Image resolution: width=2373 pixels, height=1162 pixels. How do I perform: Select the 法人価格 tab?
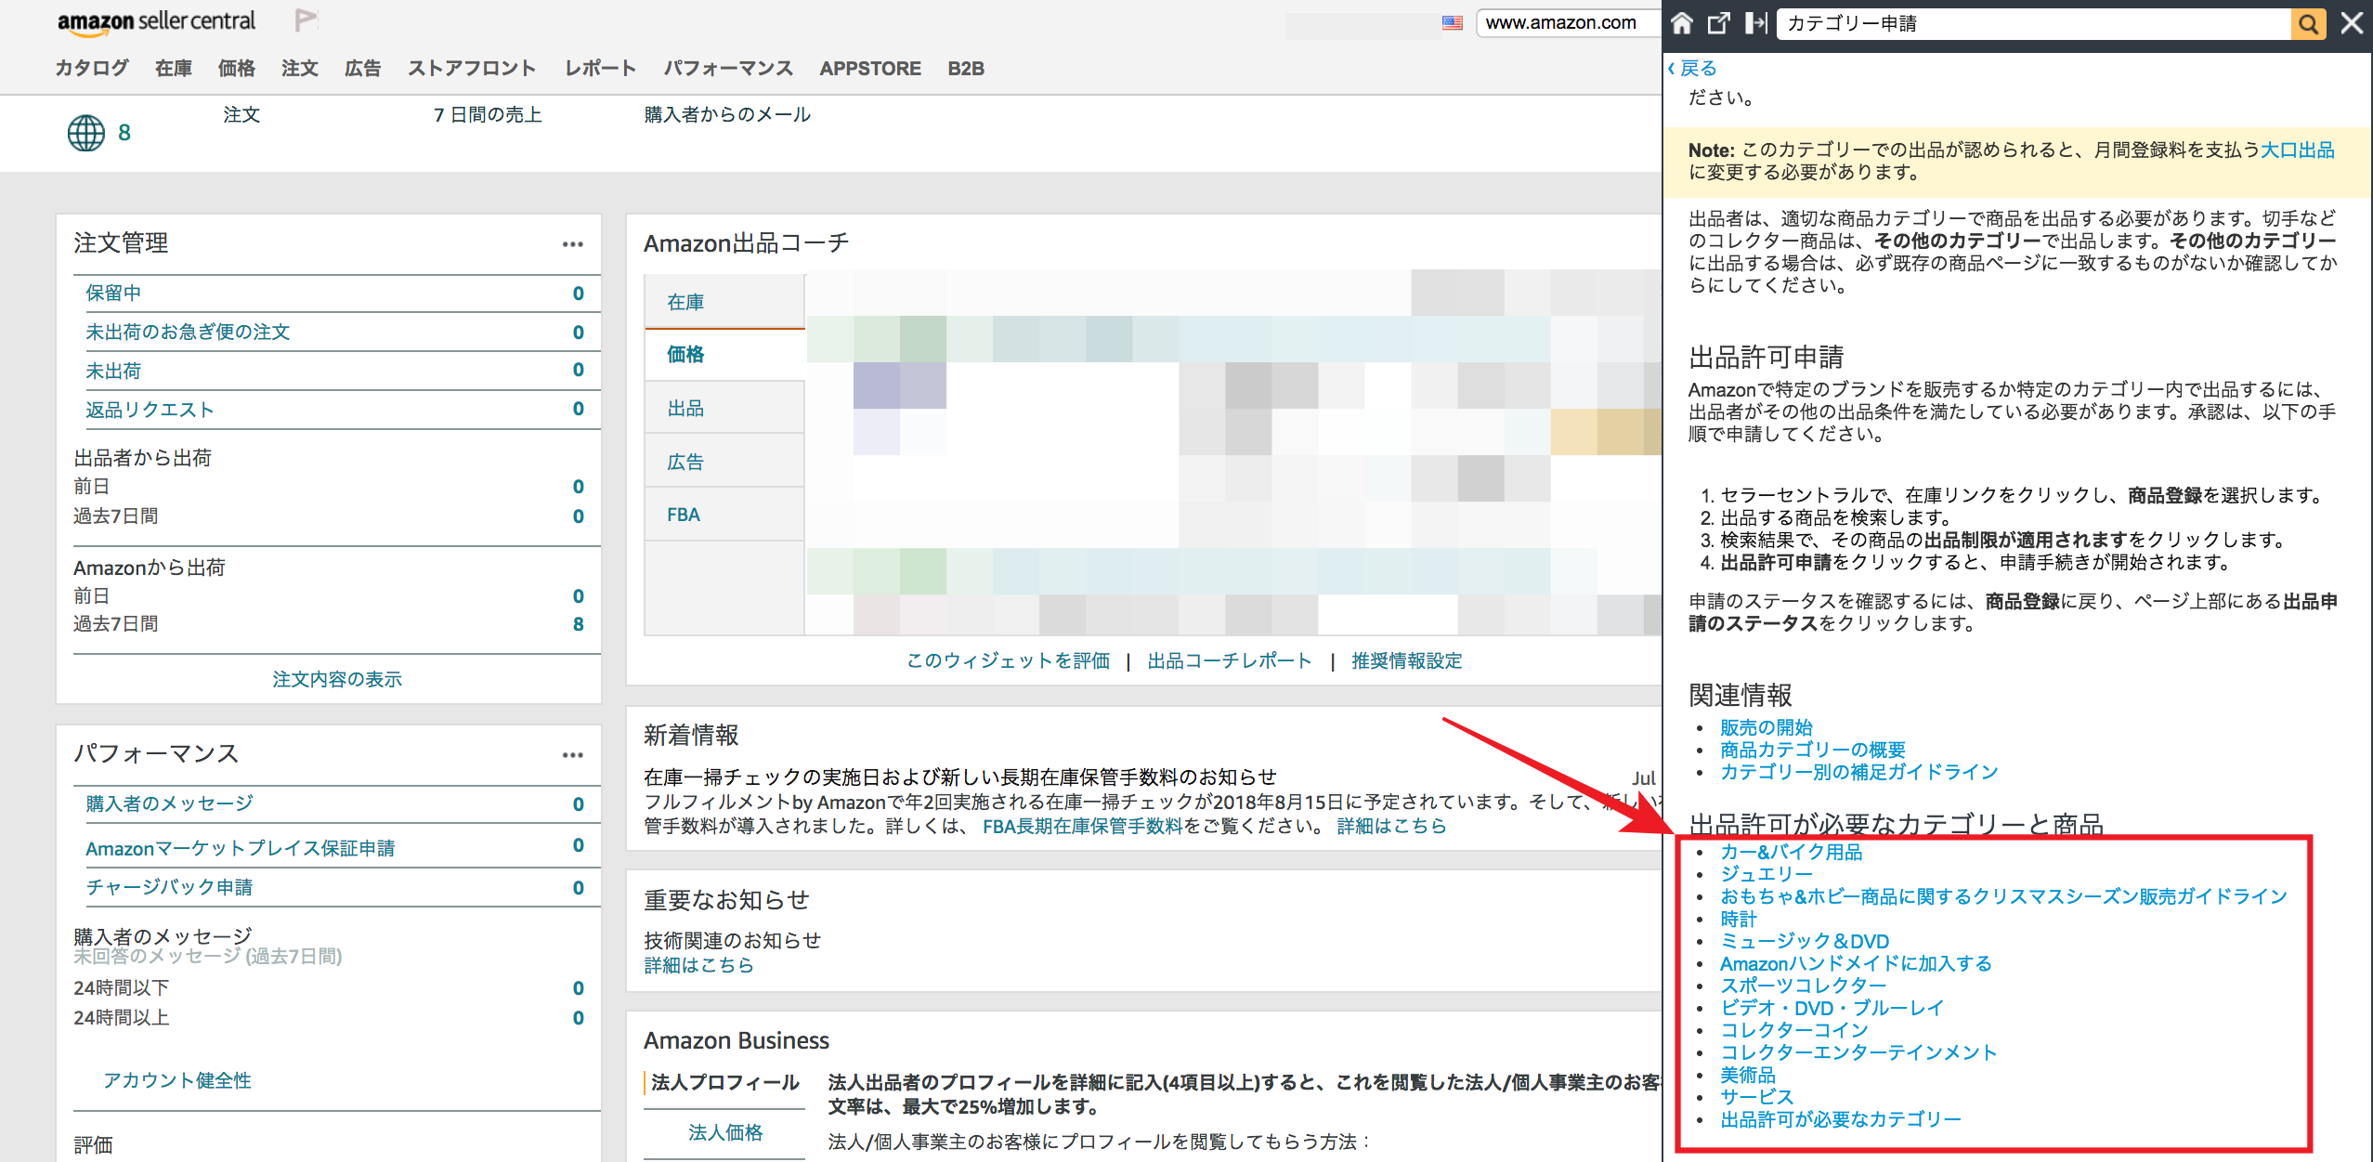(x=725, y=1132)
